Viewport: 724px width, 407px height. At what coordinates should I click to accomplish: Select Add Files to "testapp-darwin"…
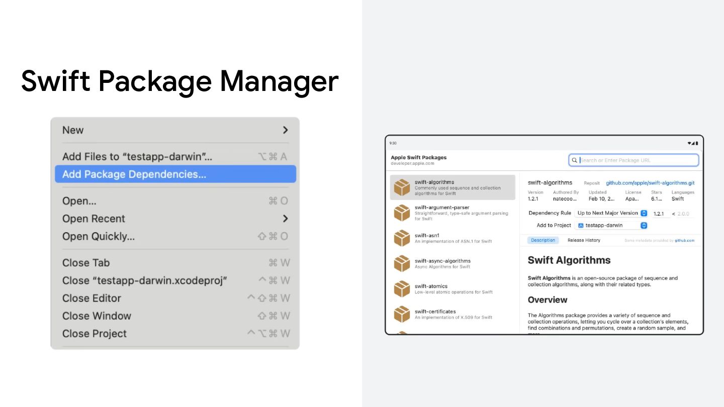pyautogui.click(x=175, y=157)
